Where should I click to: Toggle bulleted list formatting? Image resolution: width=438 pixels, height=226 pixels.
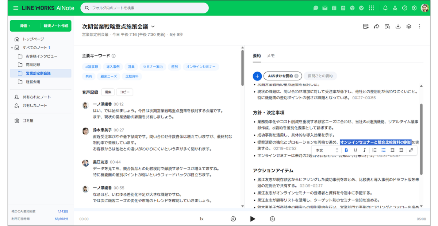(383, 150)
